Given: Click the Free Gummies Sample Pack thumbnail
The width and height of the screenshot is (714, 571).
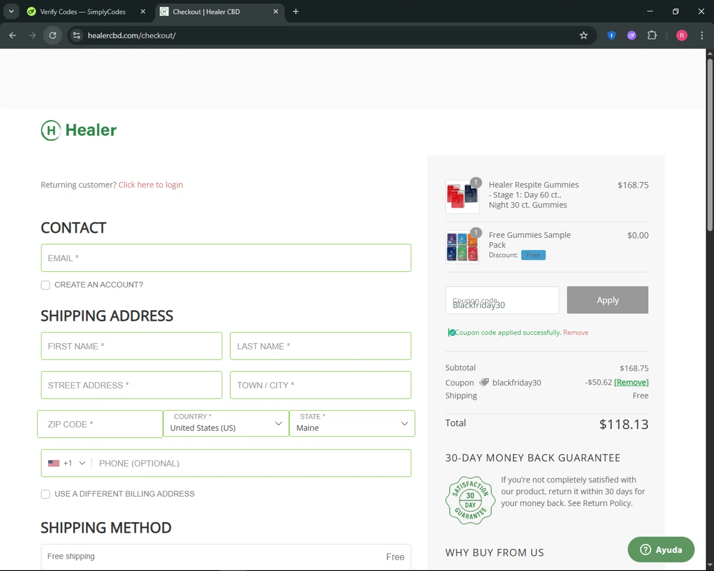Looking at the screenshot, I should (462, 247).
